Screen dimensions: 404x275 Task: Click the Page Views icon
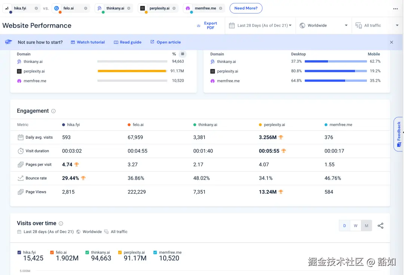tap(21, 192)
